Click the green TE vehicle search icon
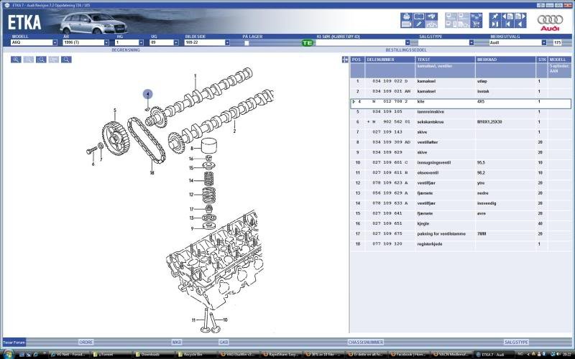575x359 pixels. (x=307, y=43)
